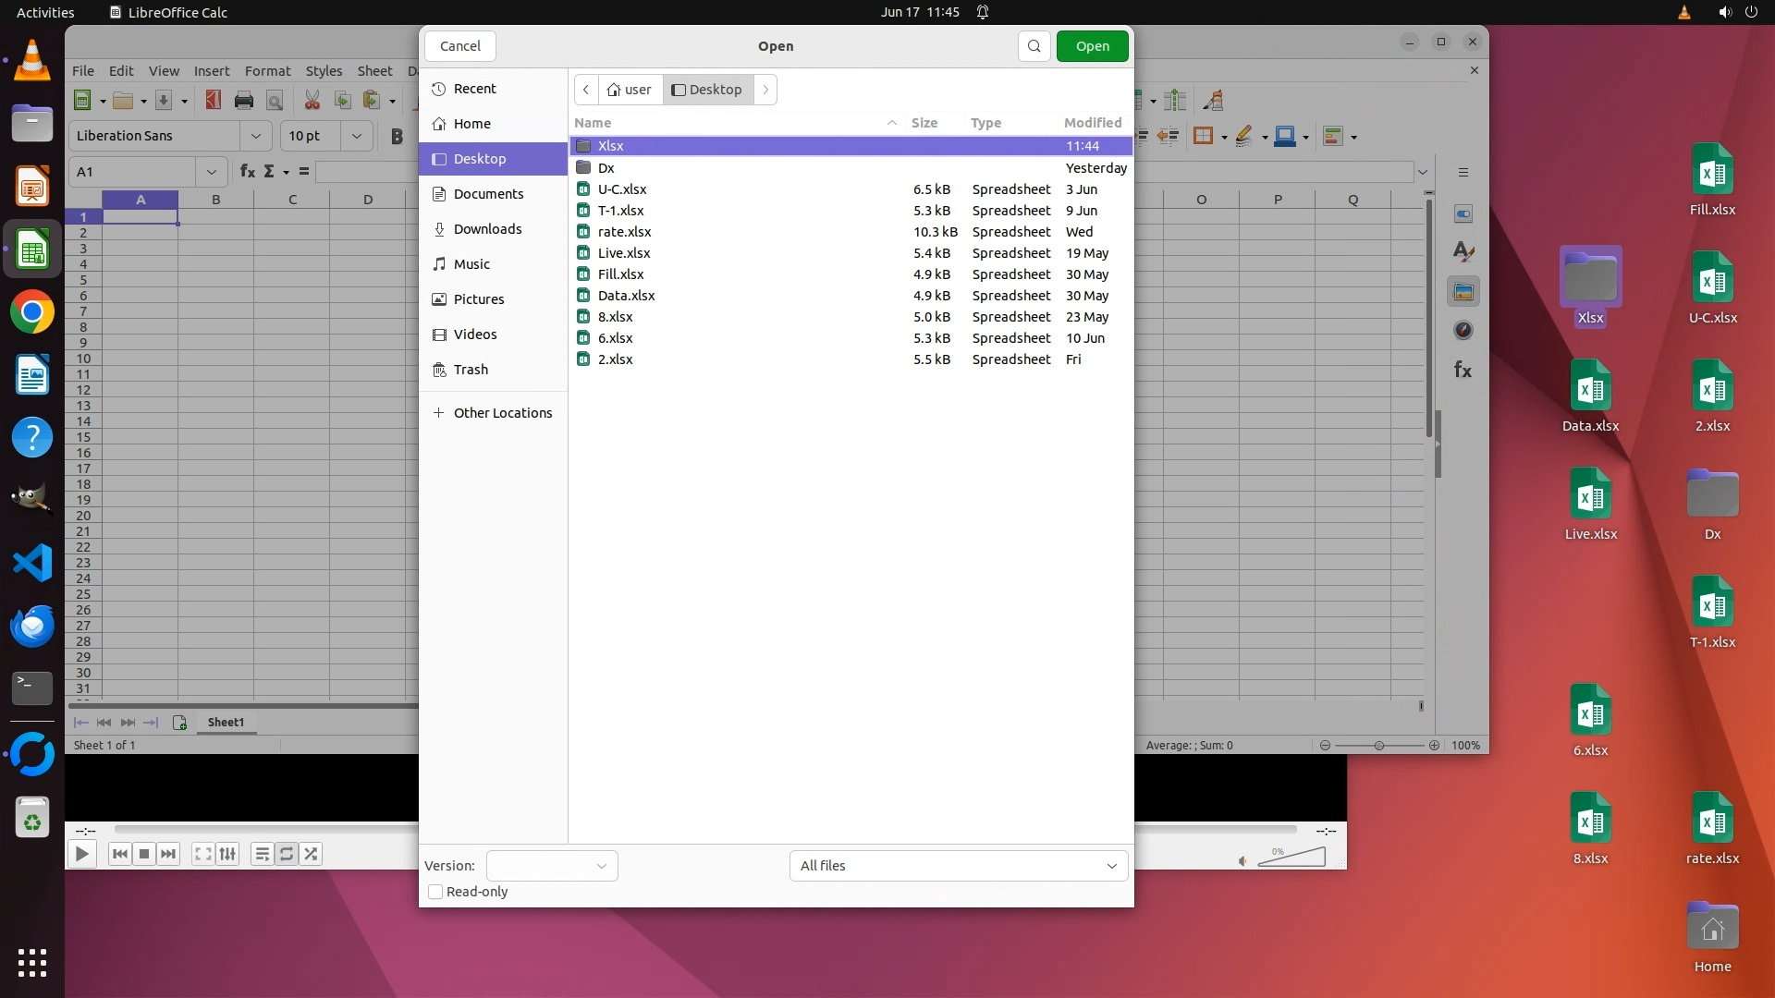Click the Export as PDF icon
Screen dimensions: 1775x998
pyautogui.click(x=213, y=101)
